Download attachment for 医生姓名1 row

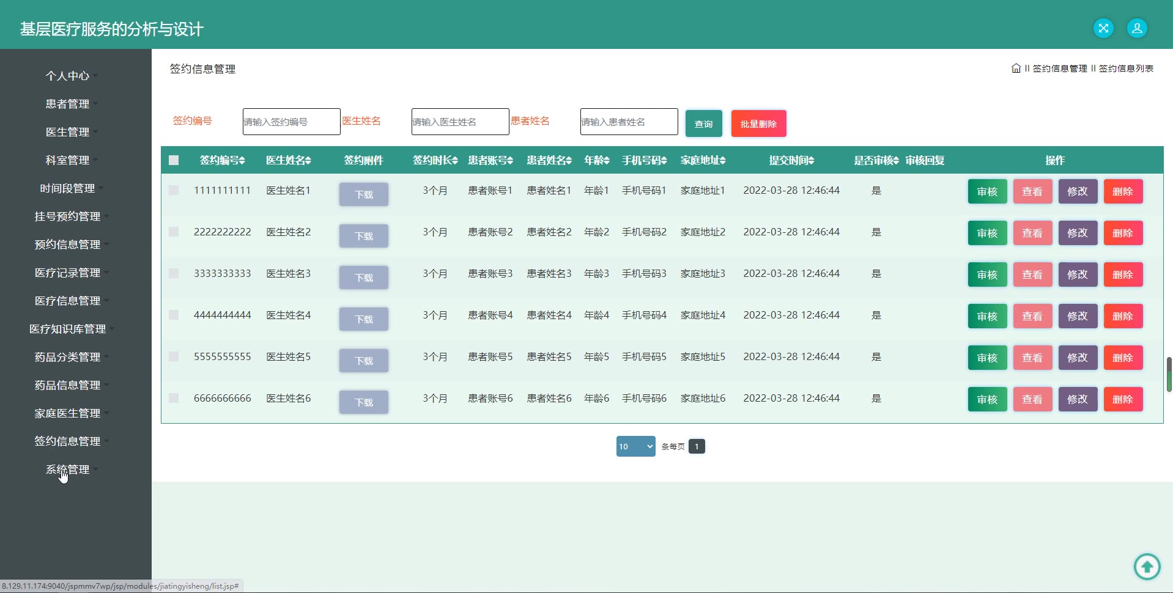coord(364,194)
